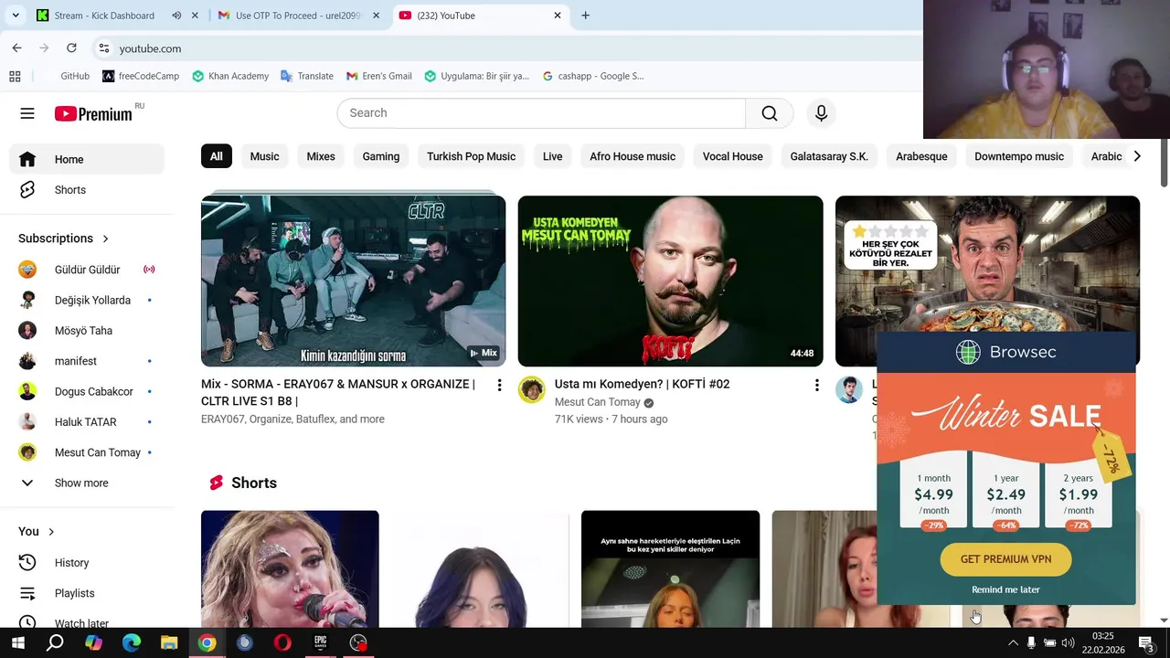Open the YouTube hamburger guide menu
Viewport: 1170px width, 658px height.
[27, 113]
